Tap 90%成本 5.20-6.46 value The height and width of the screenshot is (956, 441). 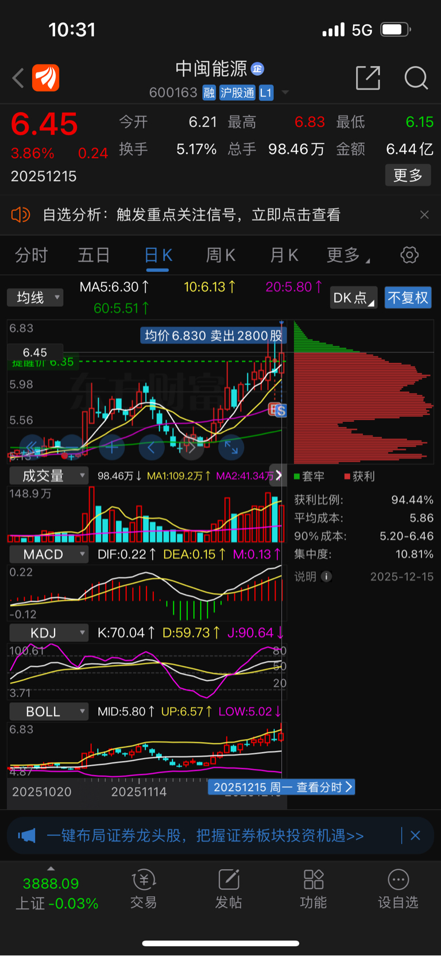[x=407, y=536]
